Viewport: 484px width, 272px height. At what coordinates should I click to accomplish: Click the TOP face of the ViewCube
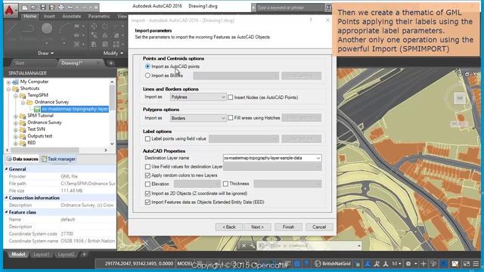(x=460, y=98)
